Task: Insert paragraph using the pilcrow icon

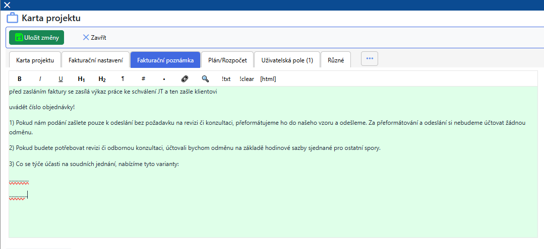Action: (x=123, y=79)
